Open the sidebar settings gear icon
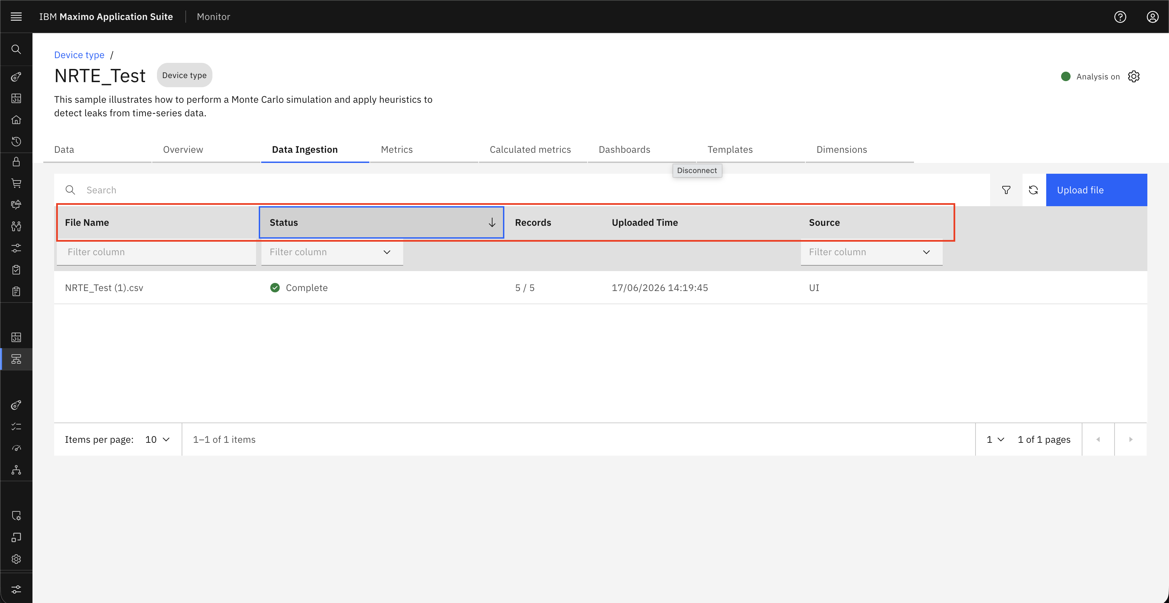The height and width of the screenshot is (603, 1169). (x=16, y=559)
